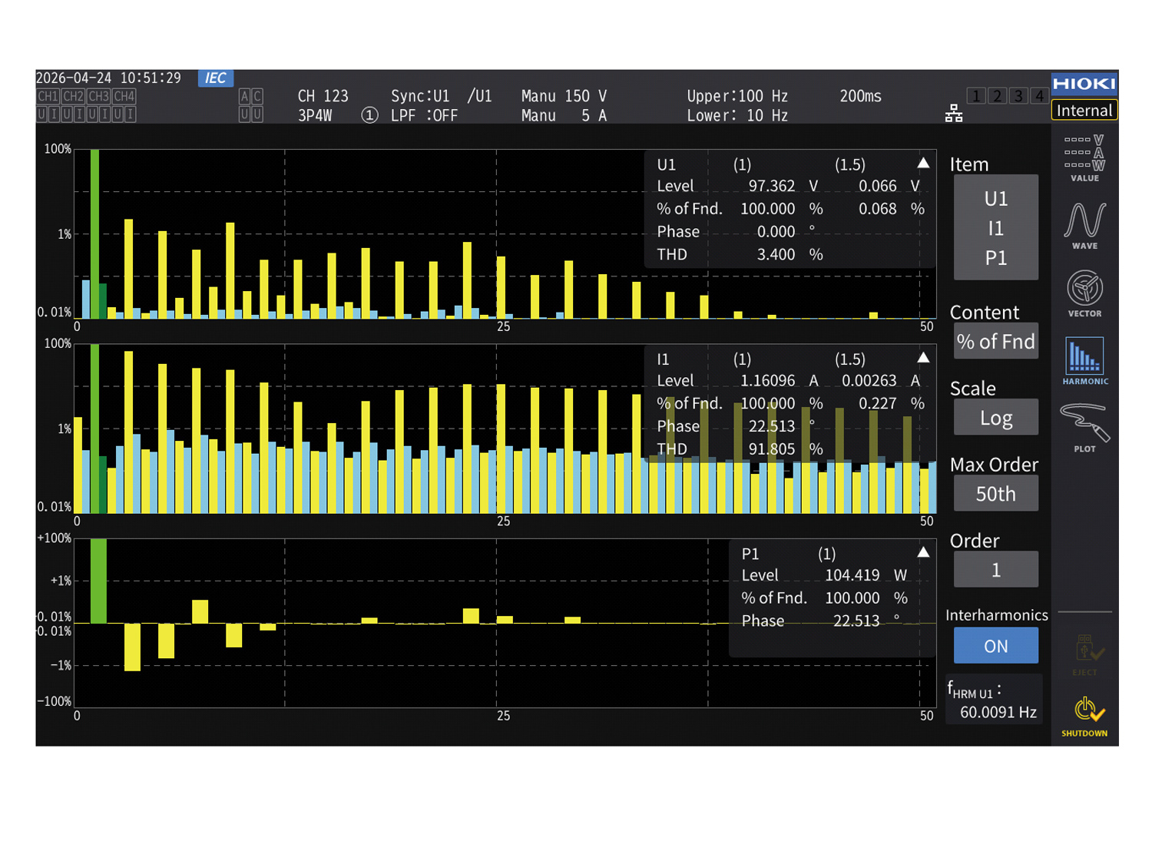Select memory slot 4 indicator

1038,96
